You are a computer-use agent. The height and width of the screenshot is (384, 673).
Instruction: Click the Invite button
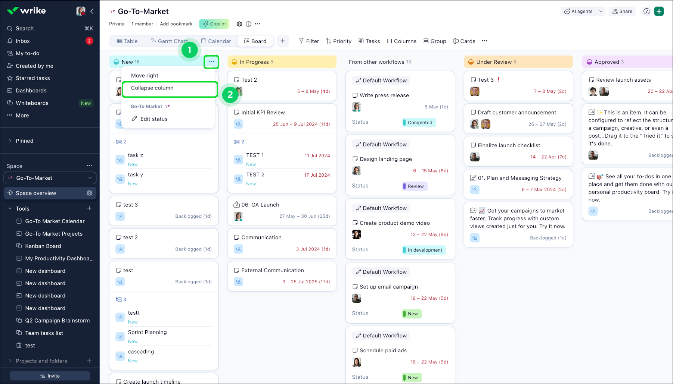pyautogui.click(x=50, y=376)
